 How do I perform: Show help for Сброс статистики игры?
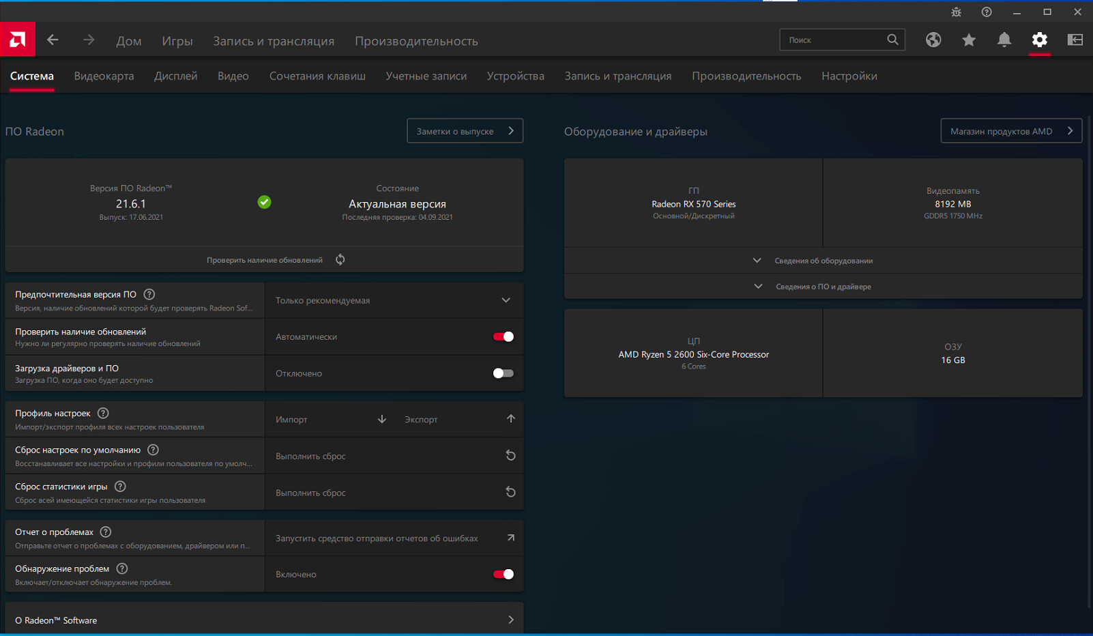120,487
